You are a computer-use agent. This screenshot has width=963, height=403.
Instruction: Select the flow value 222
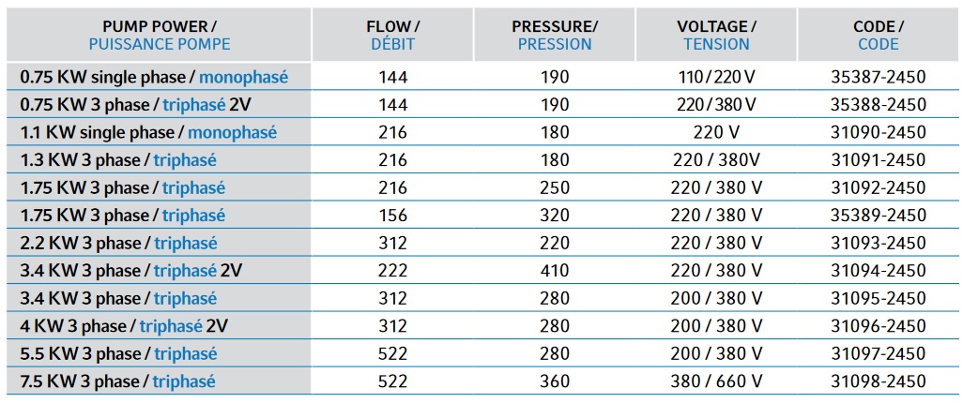392,271
